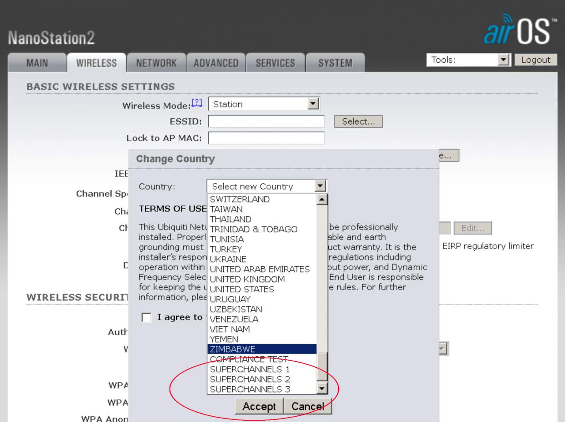Select YEMEN from the country list
Image resolution: width=565 pixels, height=422 pixels.
click(262, 339)
